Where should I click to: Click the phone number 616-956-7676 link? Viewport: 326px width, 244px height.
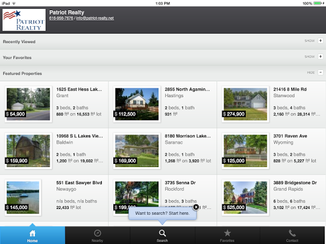pyautogui.click(x=61, y=18)
